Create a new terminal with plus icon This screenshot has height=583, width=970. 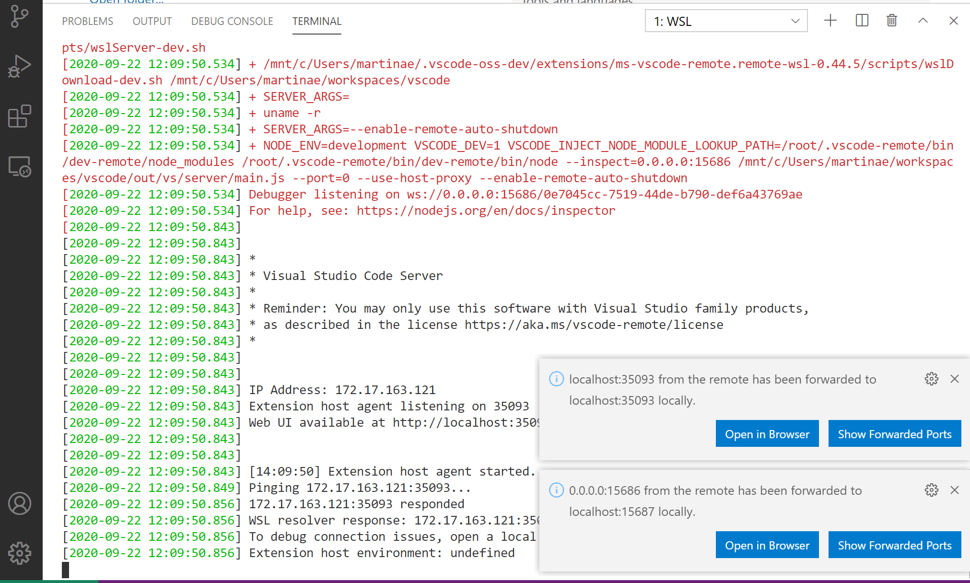pyautogui.click(x=830, y=21)
